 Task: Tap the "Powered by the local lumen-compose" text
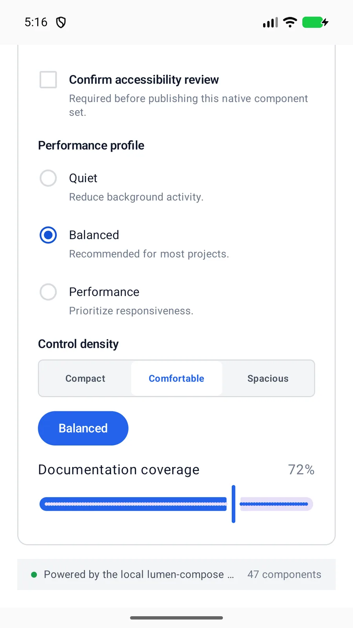pos(139,575)
